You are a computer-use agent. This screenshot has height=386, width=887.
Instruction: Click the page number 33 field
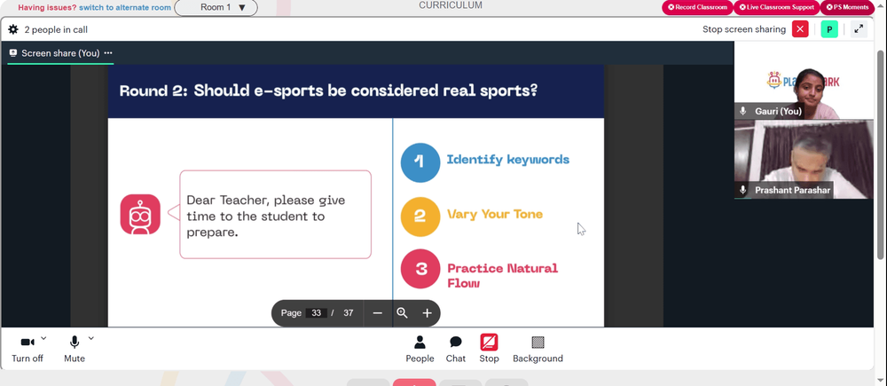tap(317, 313)
